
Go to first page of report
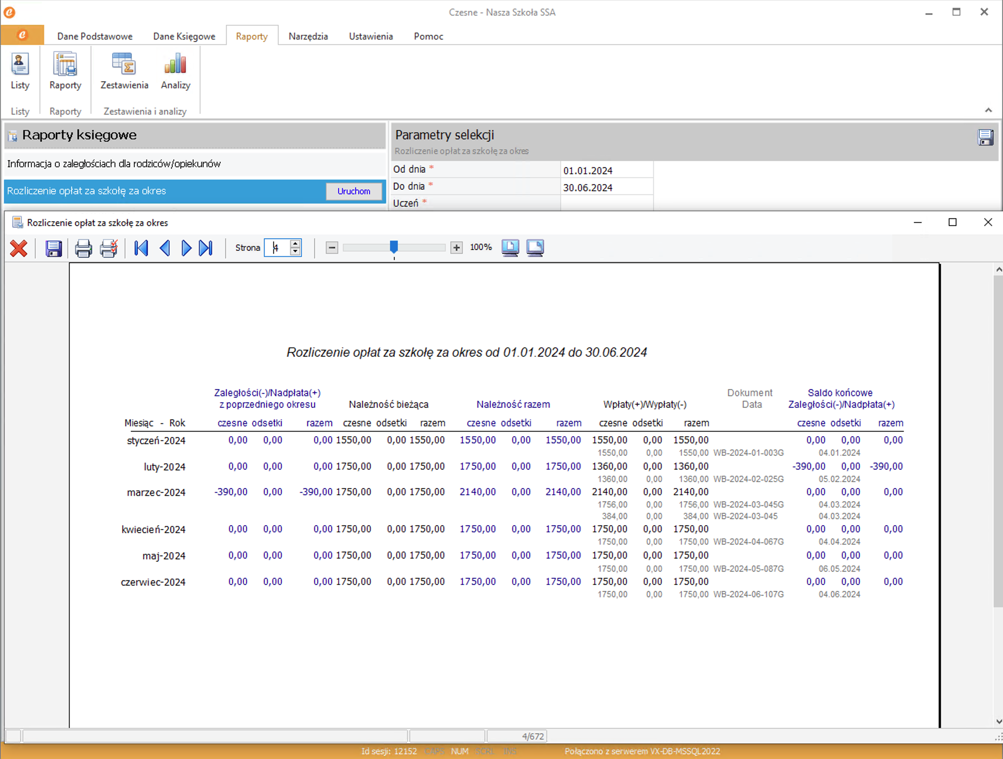click(141, 248)
